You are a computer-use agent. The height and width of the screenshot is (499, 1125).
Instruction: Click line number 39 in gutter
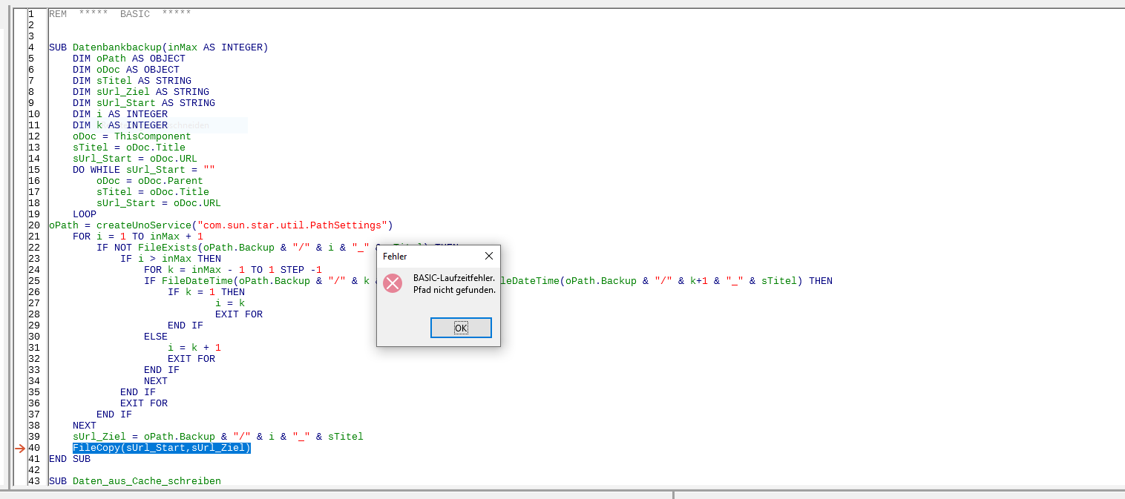(x=34, y=437)
